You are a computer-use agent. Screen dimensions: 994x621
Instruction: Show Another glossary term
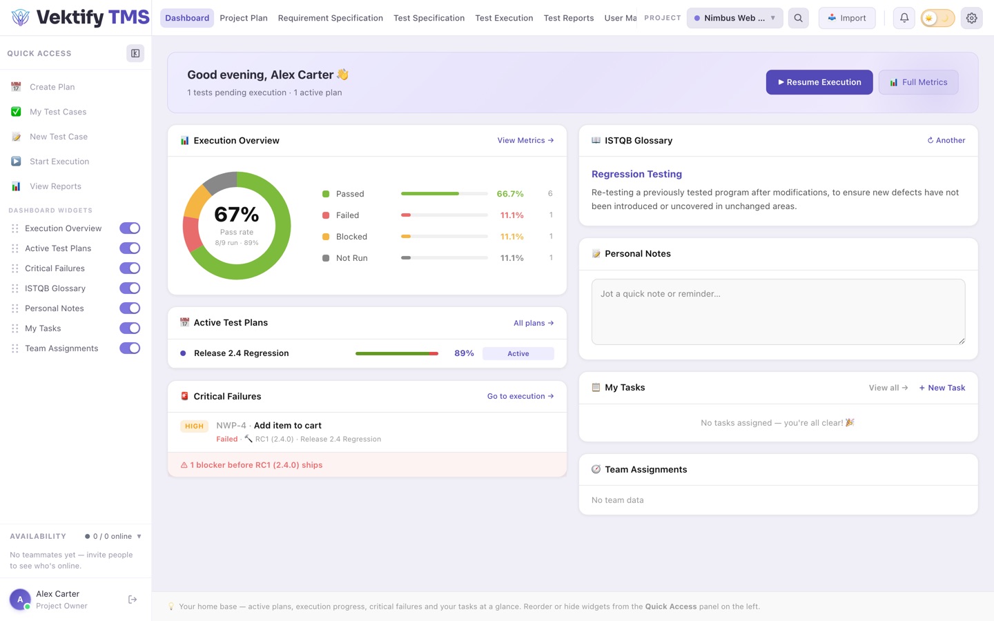tap(946, 140)
